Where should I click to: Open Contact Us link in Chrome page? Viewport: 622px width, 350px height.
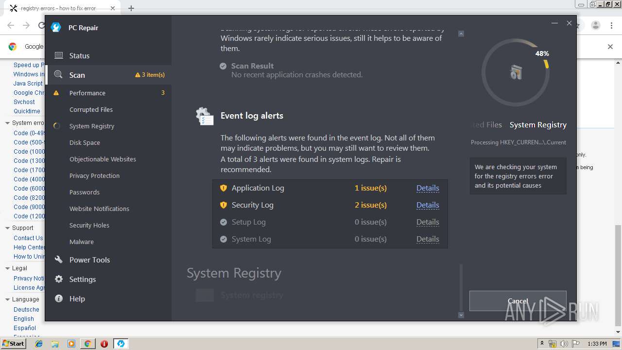pyautogui.click(x=28, y=238)
